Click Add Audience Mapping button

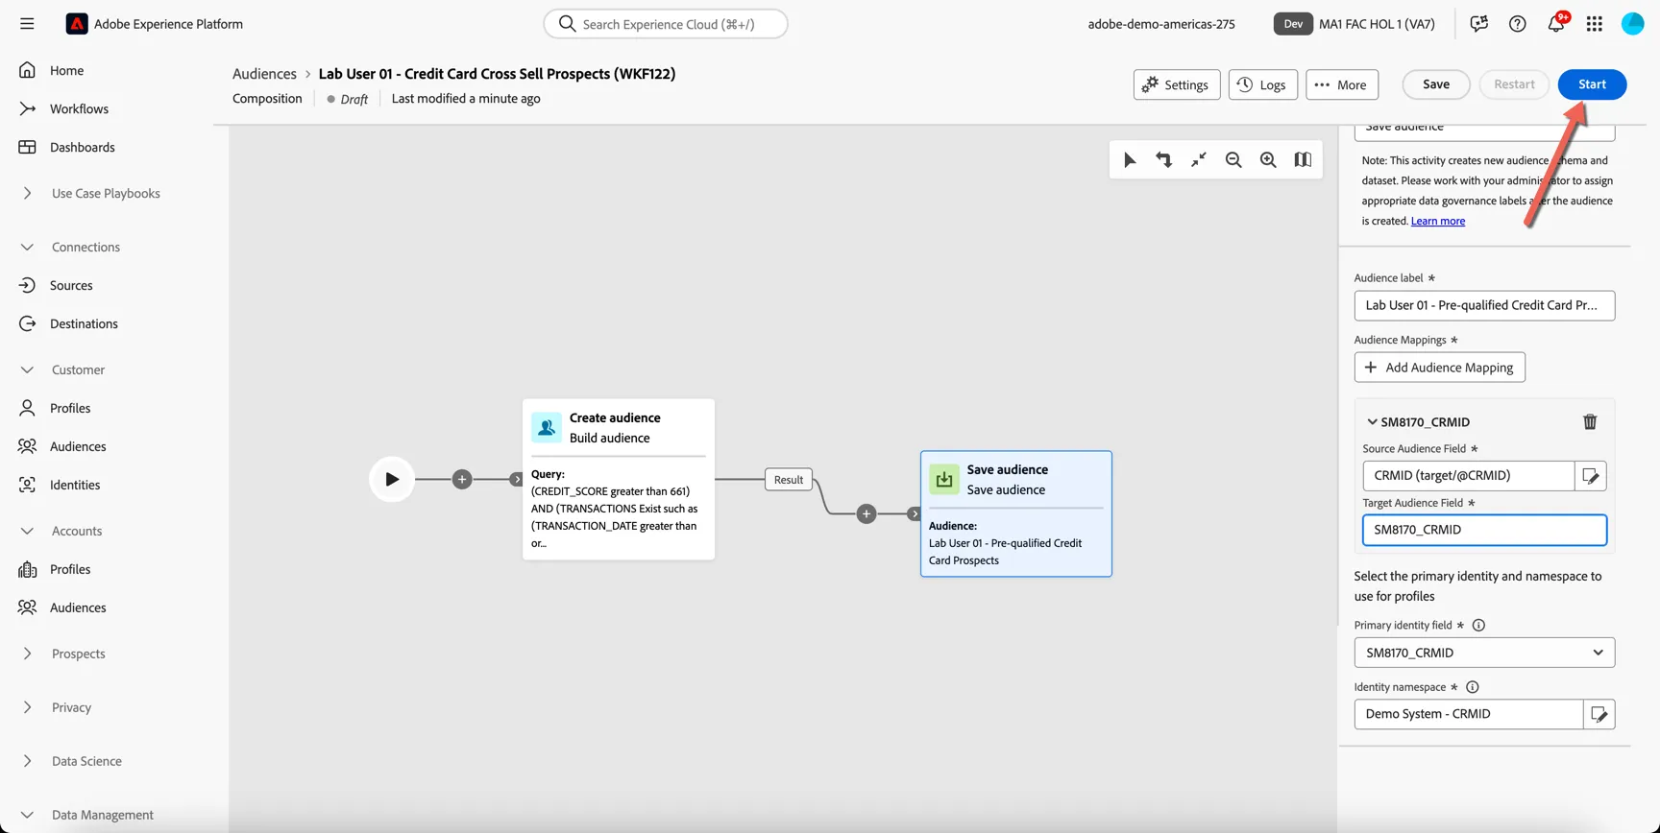coord(1439,368)
